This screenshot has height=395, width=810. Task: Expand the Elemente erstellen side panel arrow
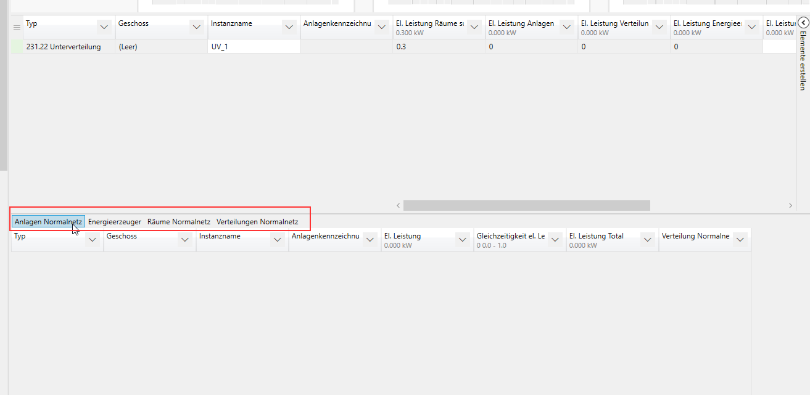click(x=803, y=23)
